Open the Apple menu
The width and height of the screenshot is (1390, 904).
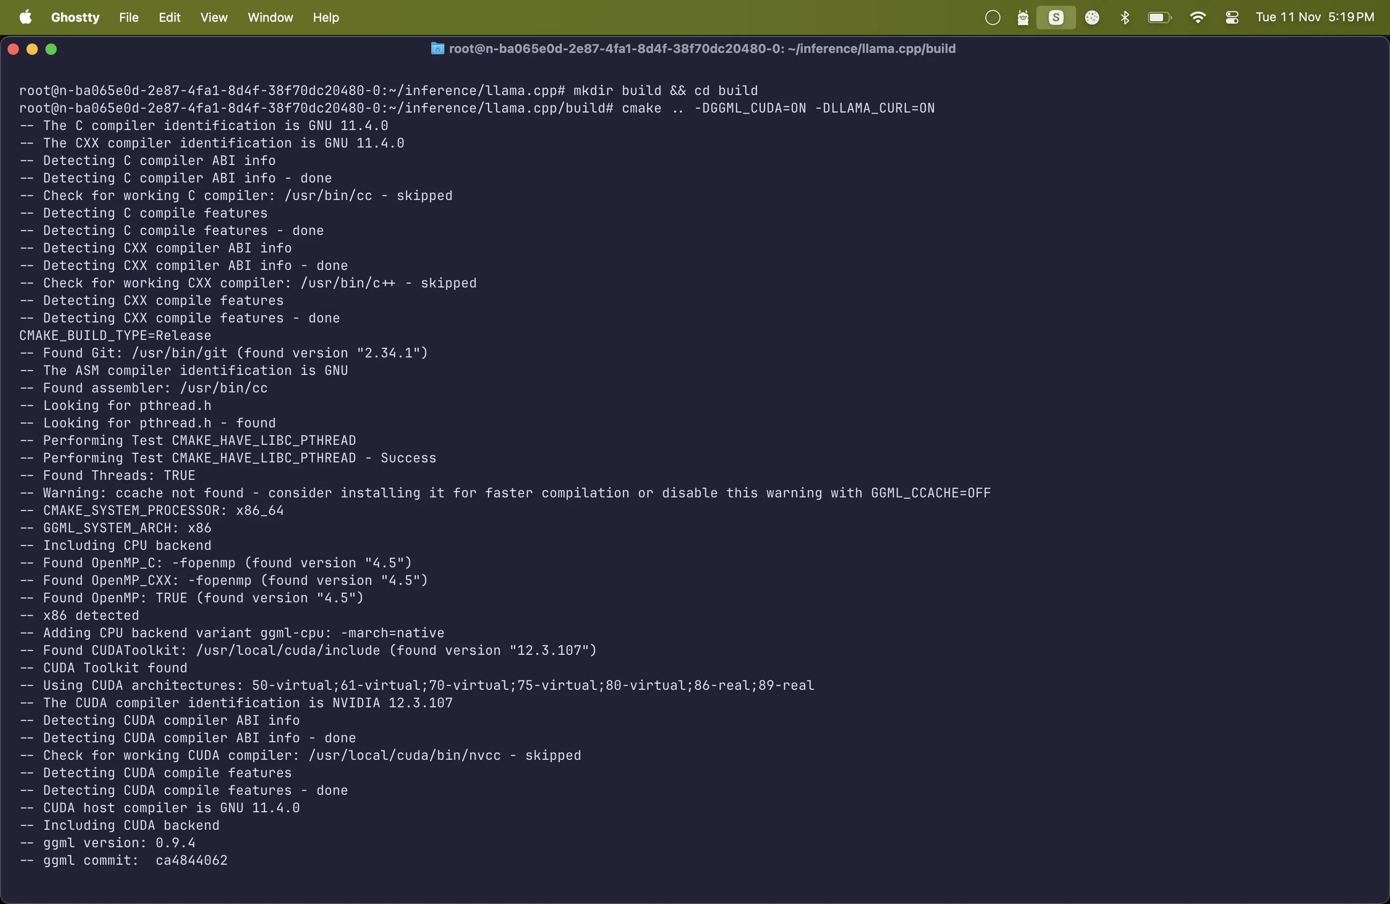[25, 17]
